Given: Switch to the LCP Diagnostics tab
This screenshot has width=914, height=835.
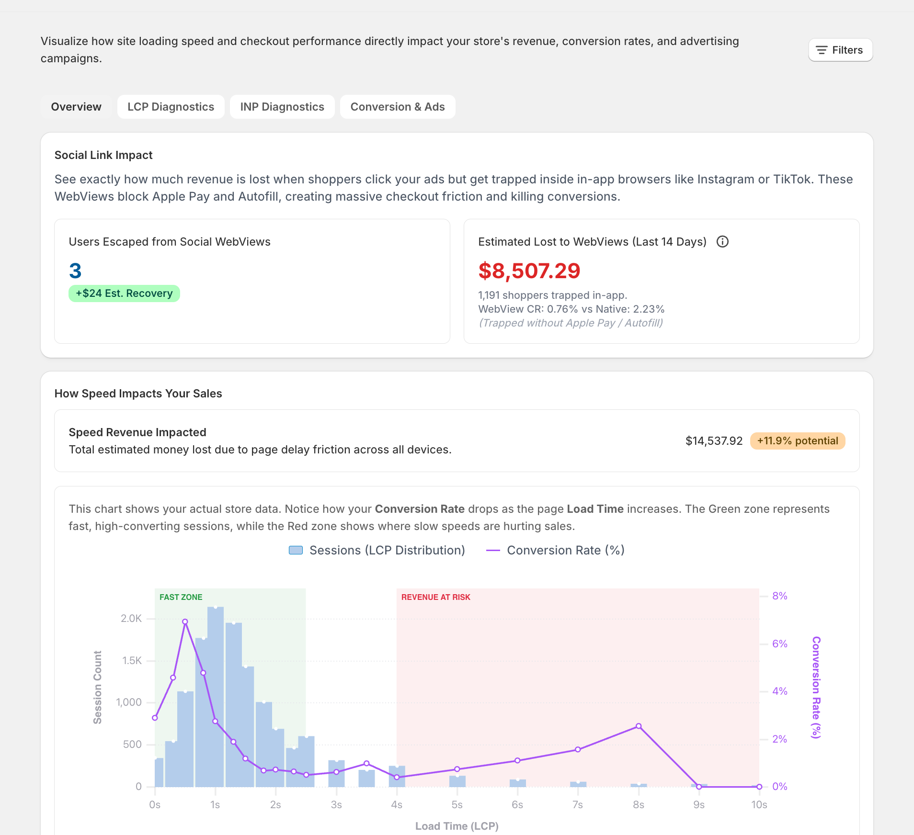Looking at the screenshot, I should tap(171, 107).
